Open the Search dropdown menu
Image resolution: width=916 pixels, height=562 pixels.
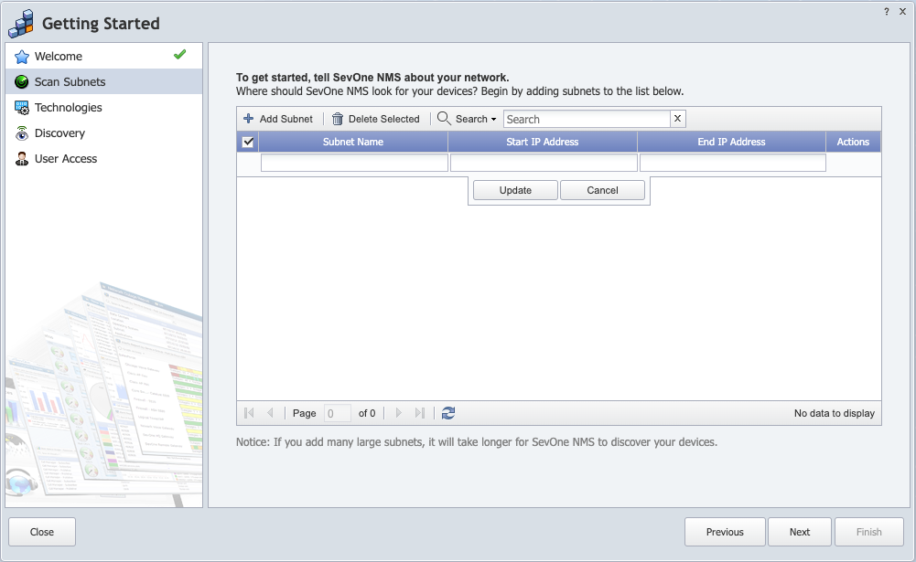pos(468,119)
